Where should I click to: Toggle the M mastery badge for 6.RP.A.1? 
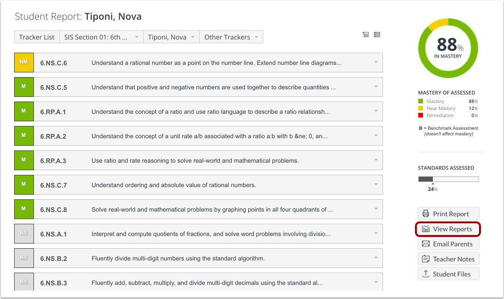pos(24,111)
